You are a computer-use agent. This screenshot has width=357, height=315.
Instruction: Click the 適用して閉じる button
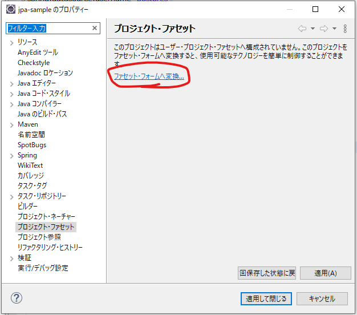266,298
